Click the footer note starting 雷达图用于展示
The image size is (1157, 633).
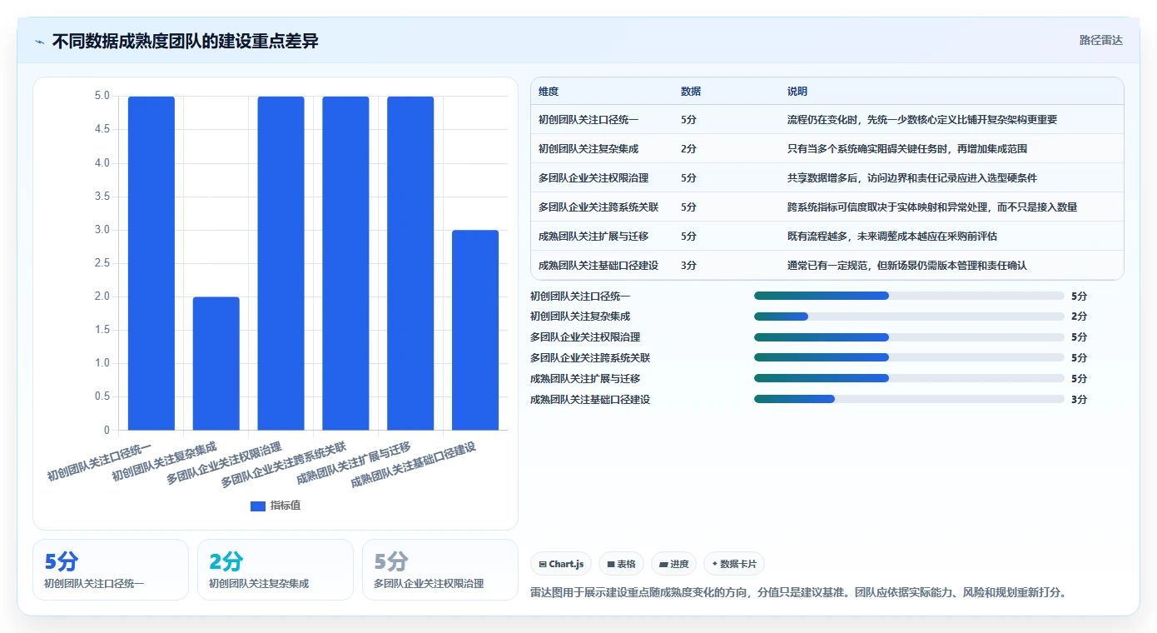pos(798,593)
